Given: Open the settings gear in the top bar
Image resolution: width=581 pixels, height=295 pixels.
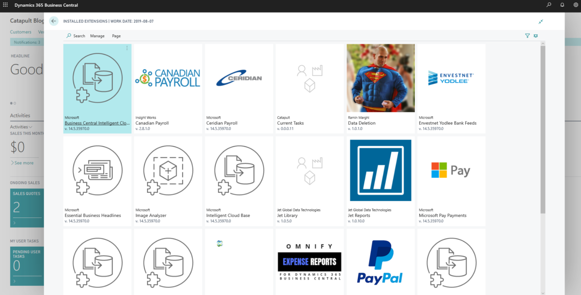Looking at the screenshot, I should tap(576, 5).
